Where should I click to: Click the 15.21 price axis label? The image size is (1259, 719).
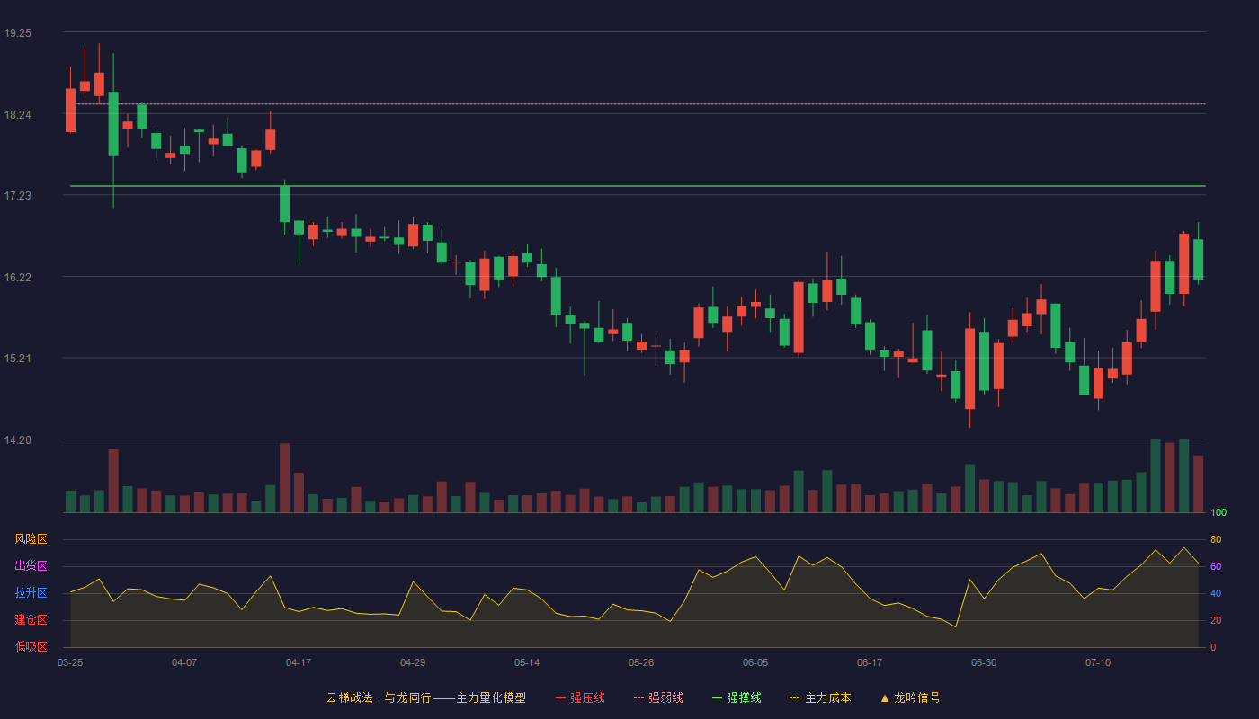pyautogui.click(x=17, y=358)
